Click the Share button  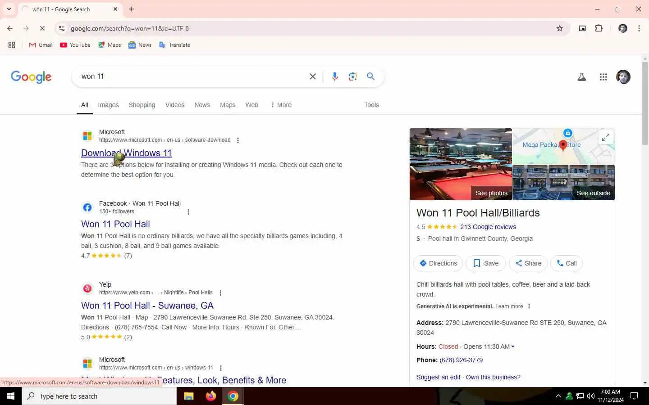click(528, 263)
